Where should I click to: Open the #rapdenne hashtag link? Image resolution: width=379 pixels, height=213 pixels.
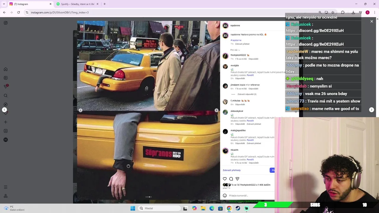[236, 40]
